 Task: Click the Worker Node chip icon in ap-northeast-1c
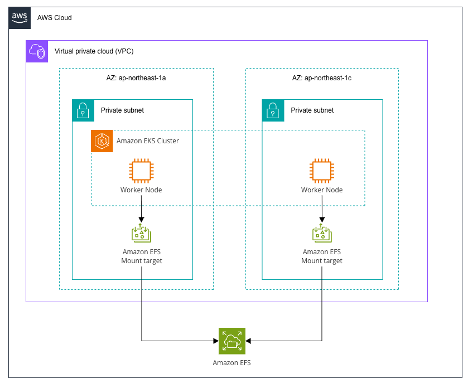pos(322,171)
